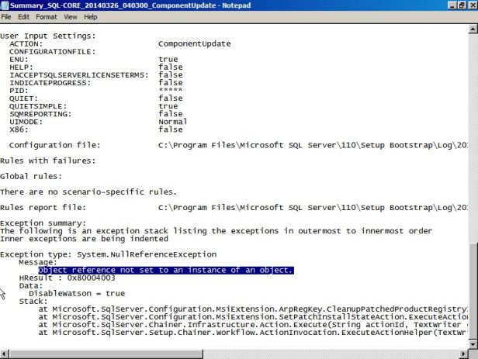The width and height of the screenshot is (478, 359).
Task: Click the 'Global rules:' line
Action: pyautogui.click(x=31, y=176)
